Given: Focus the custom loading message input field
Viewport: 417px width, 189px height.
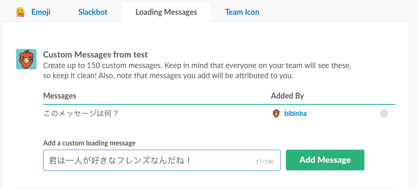Looking at the screenshot, I should click(162, 160).
